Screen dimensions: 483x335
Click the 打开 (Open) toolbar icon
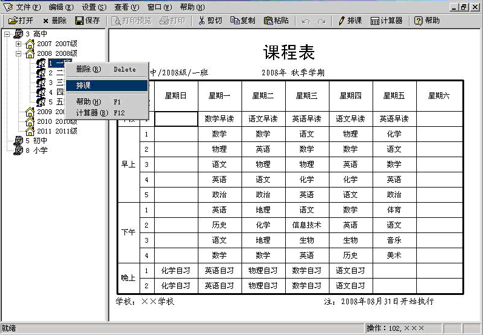(x=13, y=21)
